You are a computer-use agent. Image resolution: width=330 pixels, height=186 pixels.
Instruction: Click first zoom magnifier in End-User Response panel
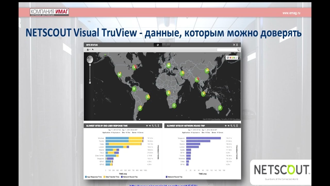(x=153, y=126)
